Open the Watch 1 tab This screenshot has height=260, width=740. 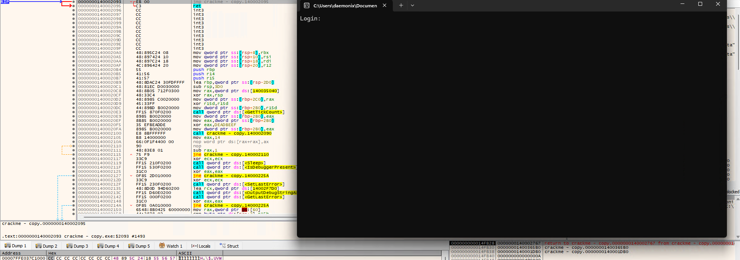coord(171,246)
